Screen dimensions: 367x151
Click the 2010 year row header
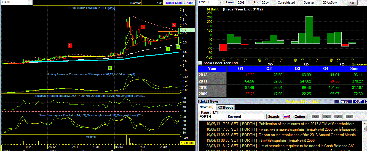point(212,87)
